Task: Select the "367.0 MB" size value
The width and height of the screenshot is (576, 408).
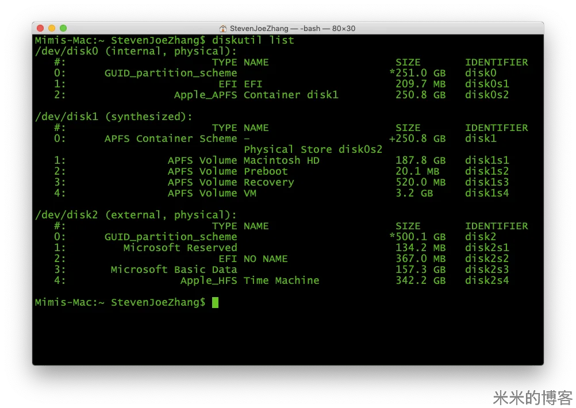Action: point(421,259)
